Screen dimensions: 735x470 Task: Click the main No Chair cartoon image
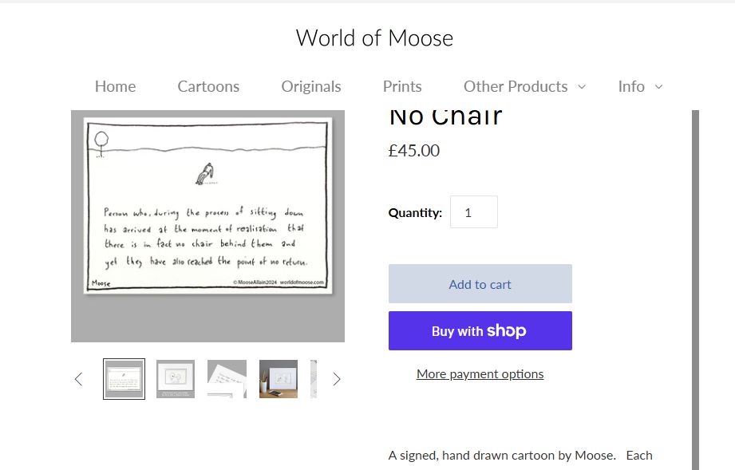[207, 227]
